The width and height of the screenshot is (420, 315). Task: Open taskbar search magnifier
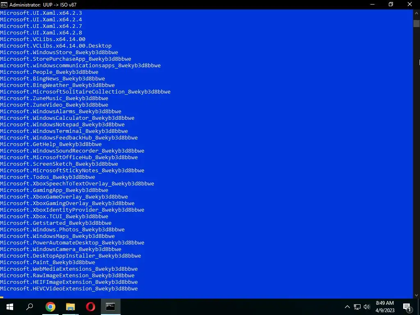[30, 307]
